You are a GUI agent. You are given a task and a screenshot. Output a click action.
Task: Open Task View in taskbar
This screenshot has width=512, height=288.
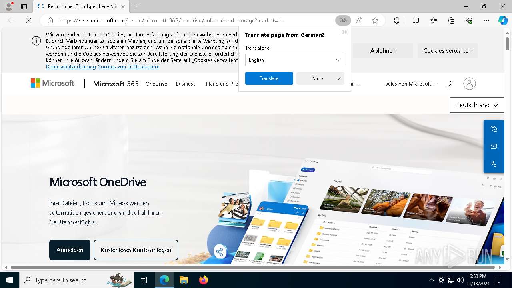(x=144, y=280)
